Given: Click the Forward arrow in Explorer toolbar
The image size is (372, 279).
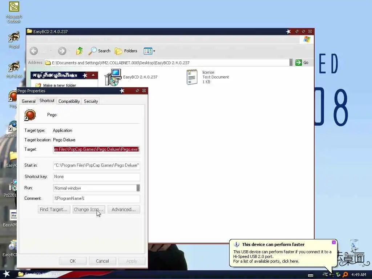Looking at the screenshot, I should click(62, 51).
